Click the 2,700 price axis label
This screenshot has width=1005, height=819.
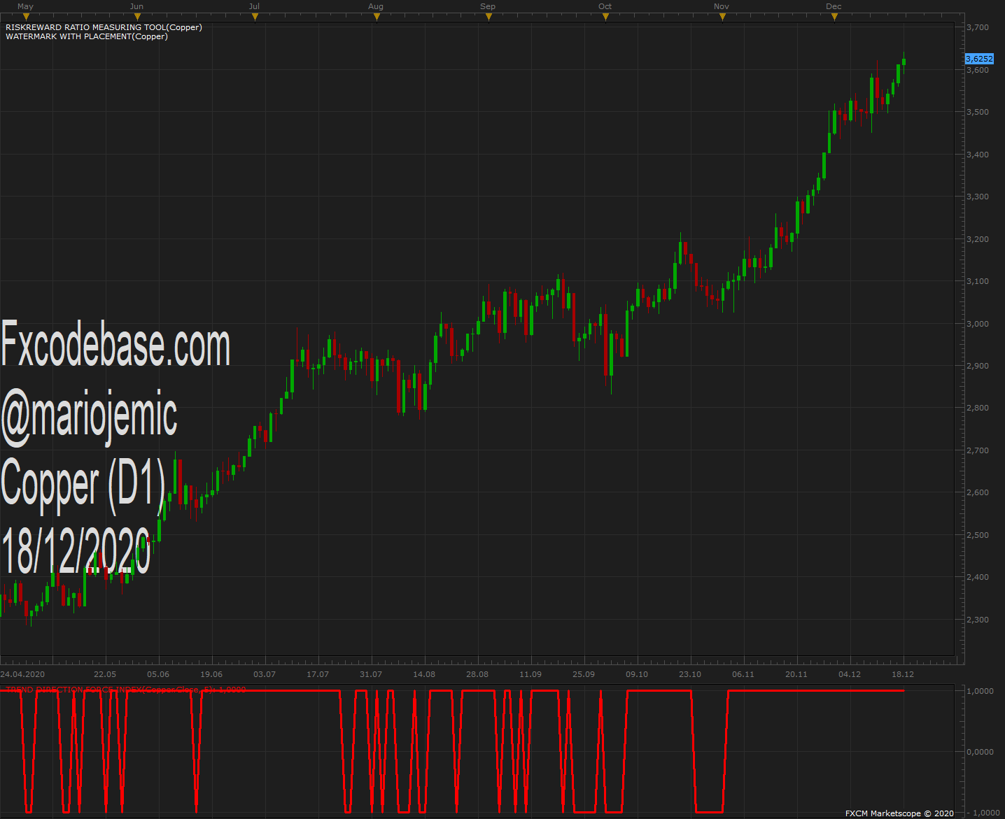point(978,450)
